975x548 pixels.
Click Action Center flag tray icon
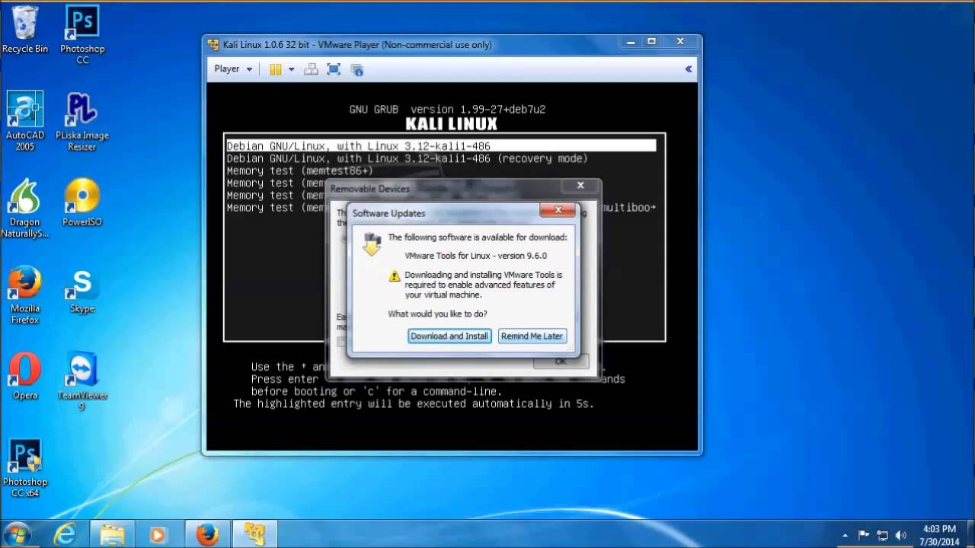pyautogui.click(x=865, y=535)
